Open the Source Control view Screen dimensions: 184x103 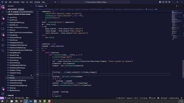[x=3, y=18]
